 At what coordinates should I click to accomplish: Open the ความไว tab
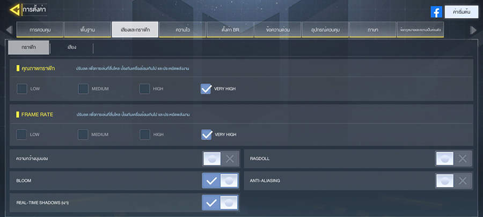click(183, 29)
